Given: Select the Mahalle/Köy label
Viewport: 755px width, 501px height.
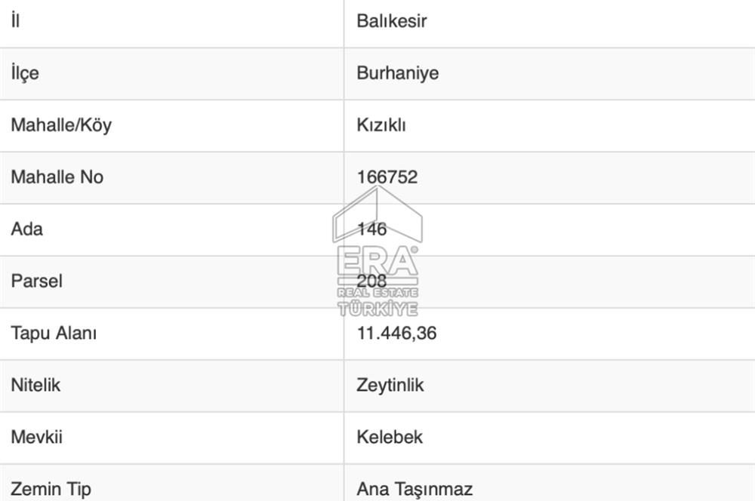Looking at the screenshot, I should pyautogui.click(x=60, y=125).
